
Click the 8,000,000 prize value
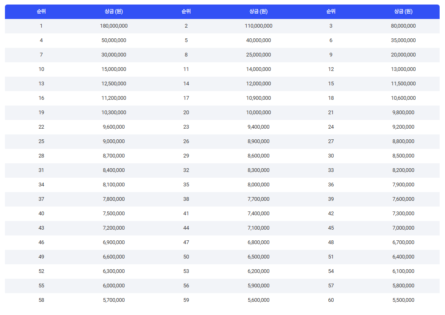pos(258,185)
